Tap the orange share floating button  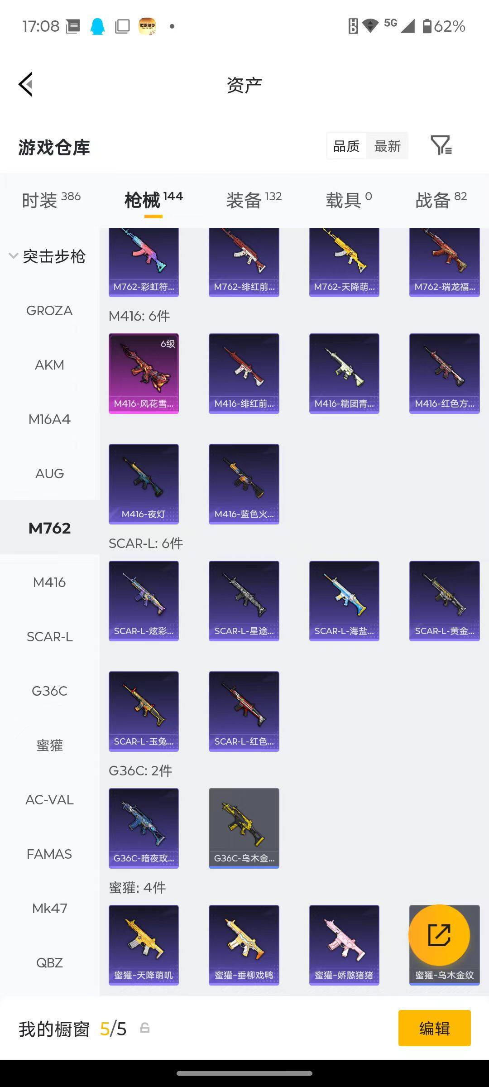click(x=439, y=935)
